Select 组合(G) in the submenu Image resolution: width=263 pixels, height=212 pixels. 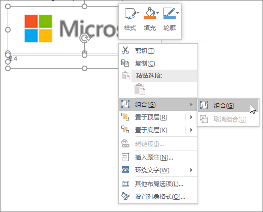coord(228,105)
